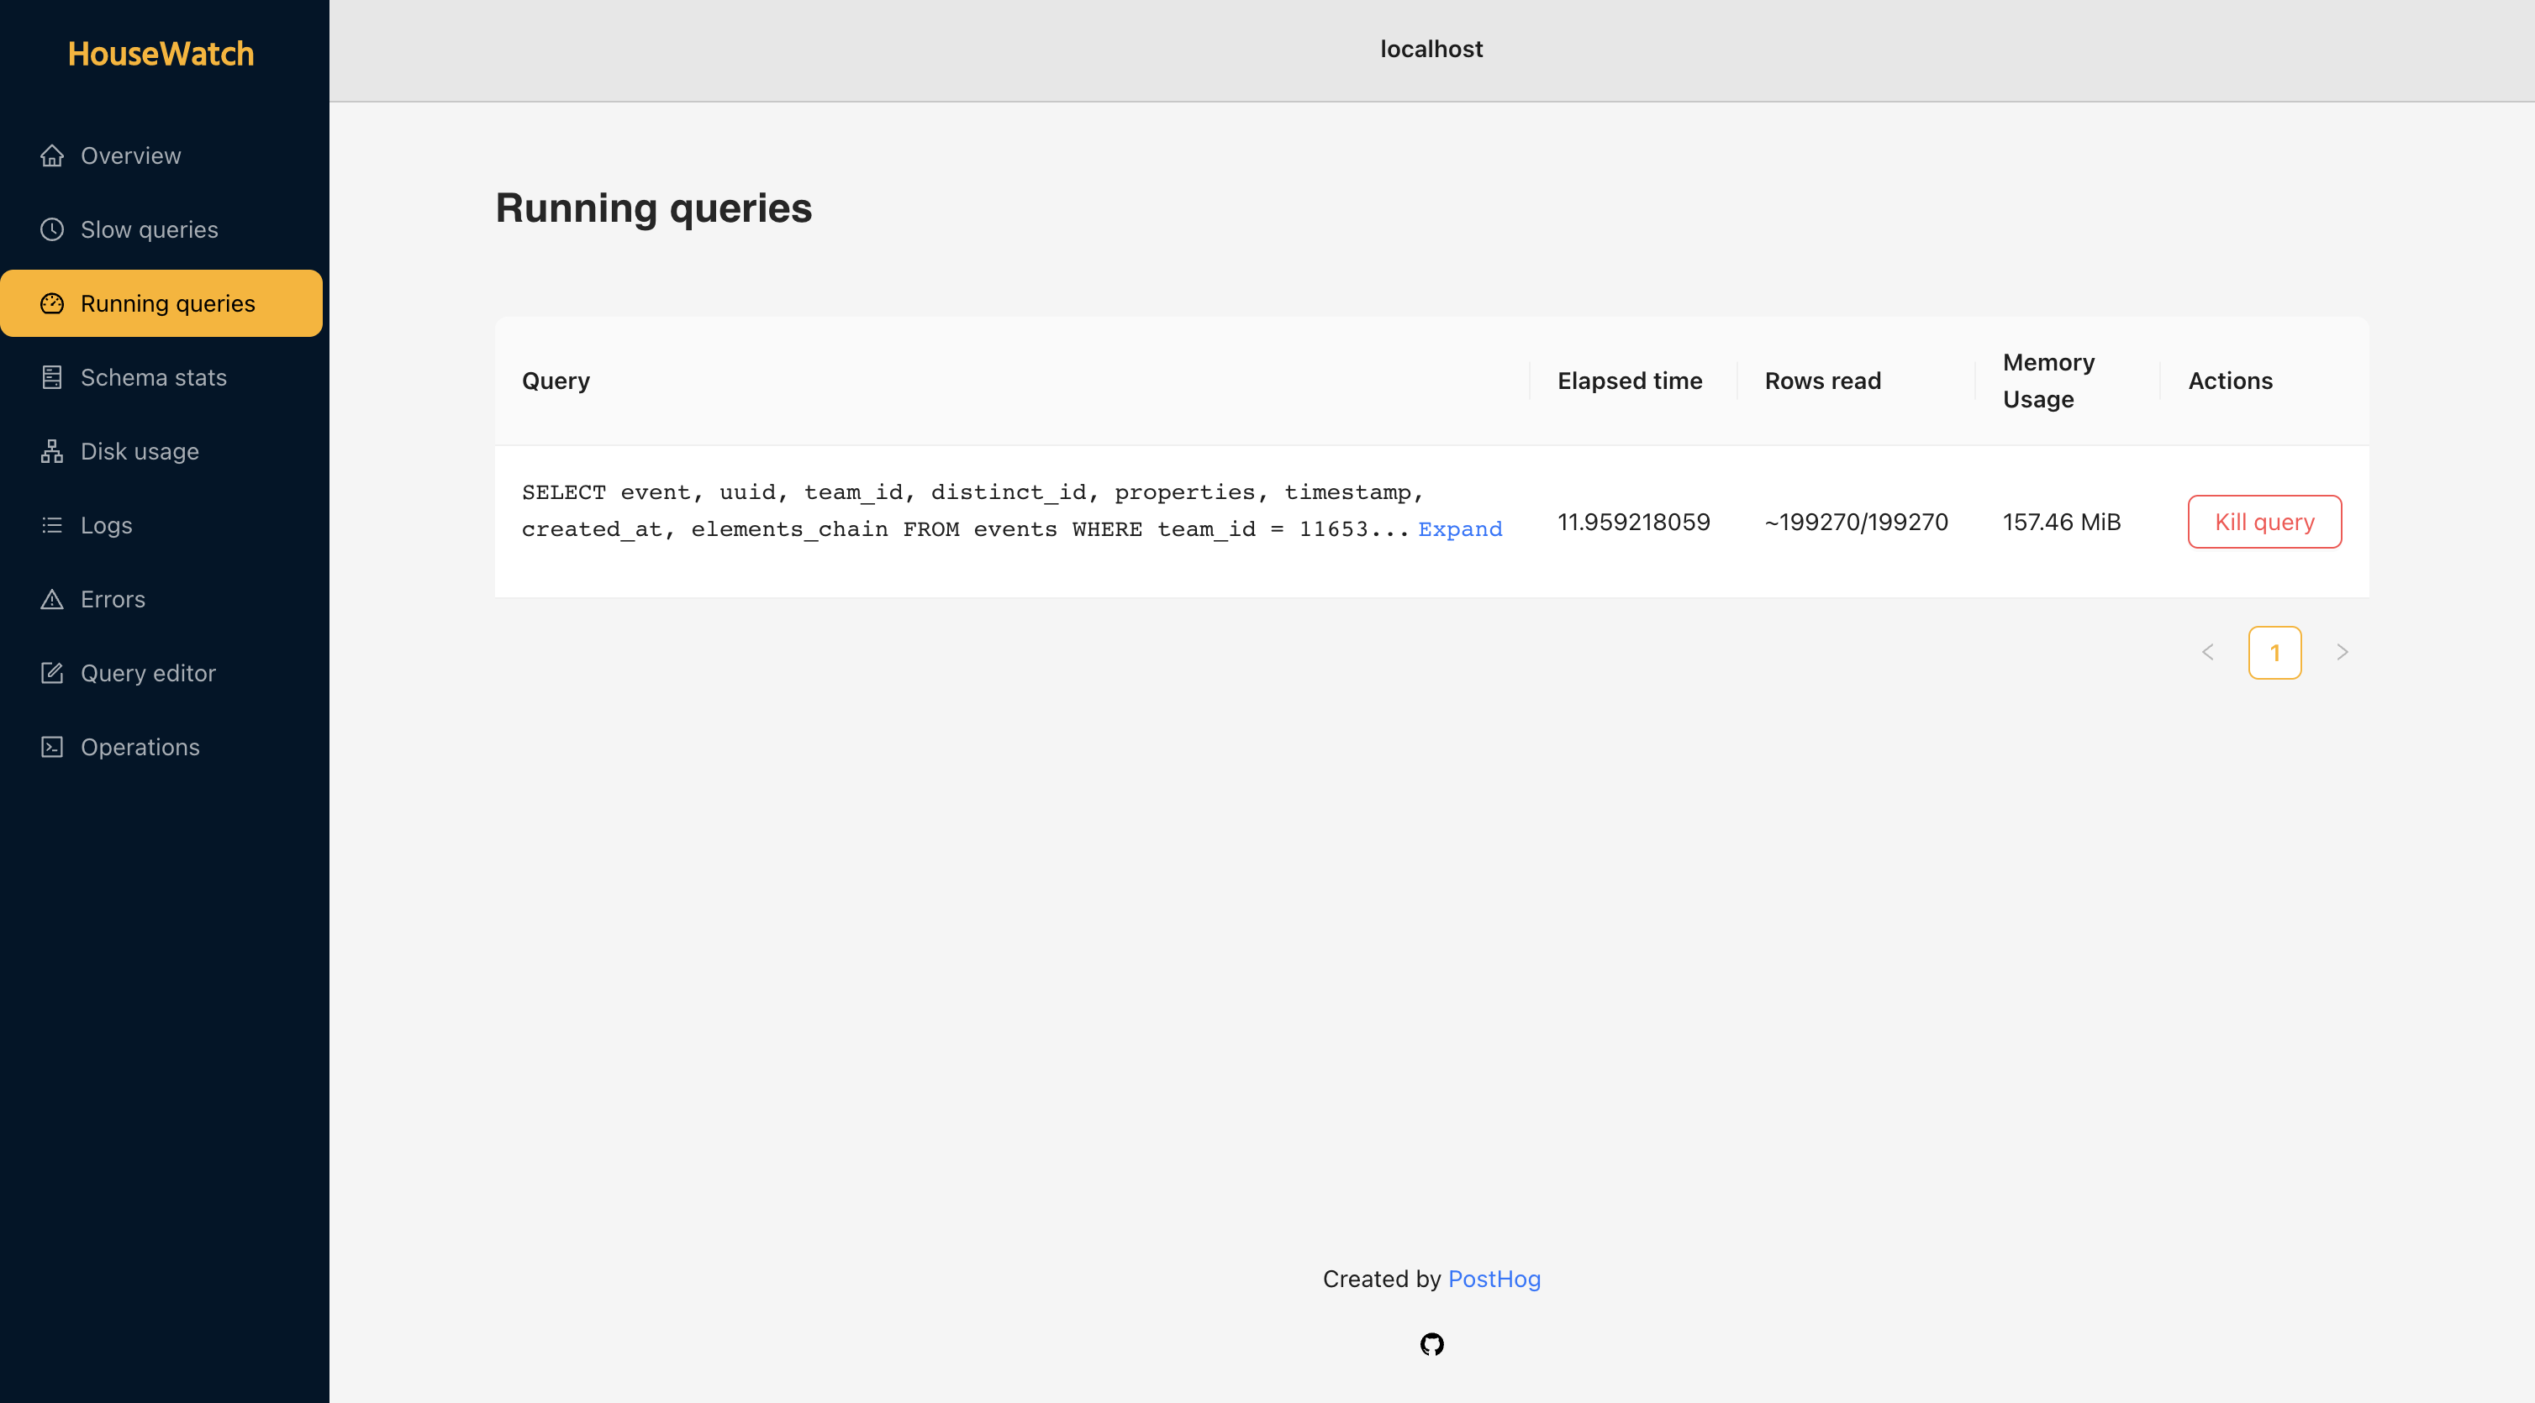
Task: Click the Schema stats menu item
Action: [x=154, y=376]
